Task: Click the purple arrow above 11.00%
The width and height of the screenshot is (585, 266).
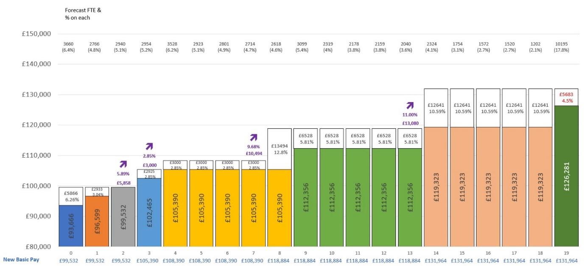Action: click(410, 105)
